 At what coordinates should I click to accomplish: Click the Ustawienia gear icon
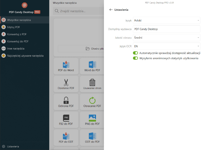[x=3, y=147]
